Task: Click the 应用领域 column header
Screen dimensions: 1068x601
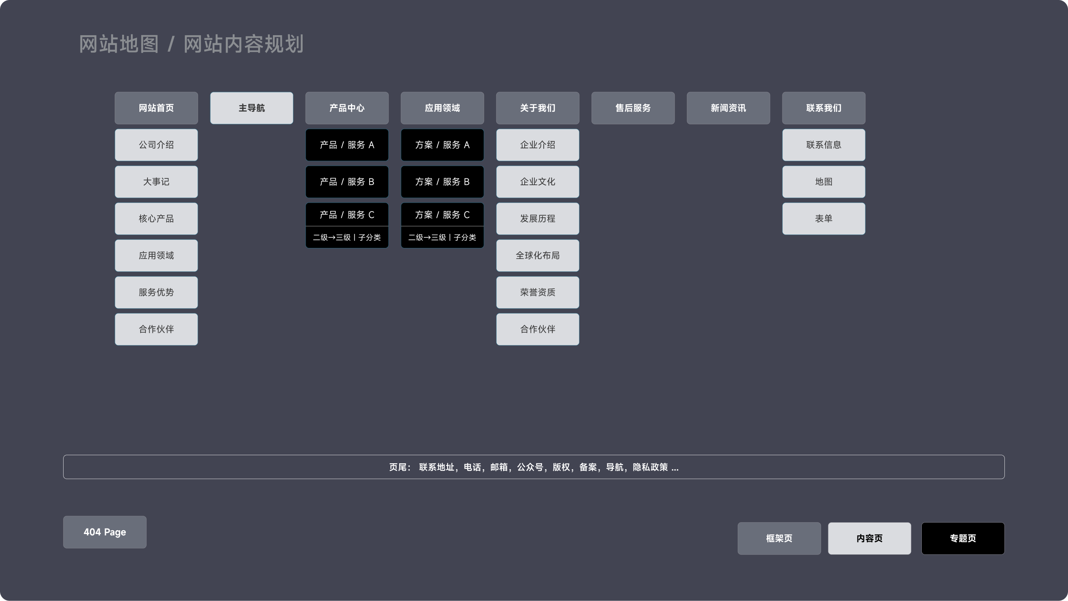Action: (x=442, y=108)
